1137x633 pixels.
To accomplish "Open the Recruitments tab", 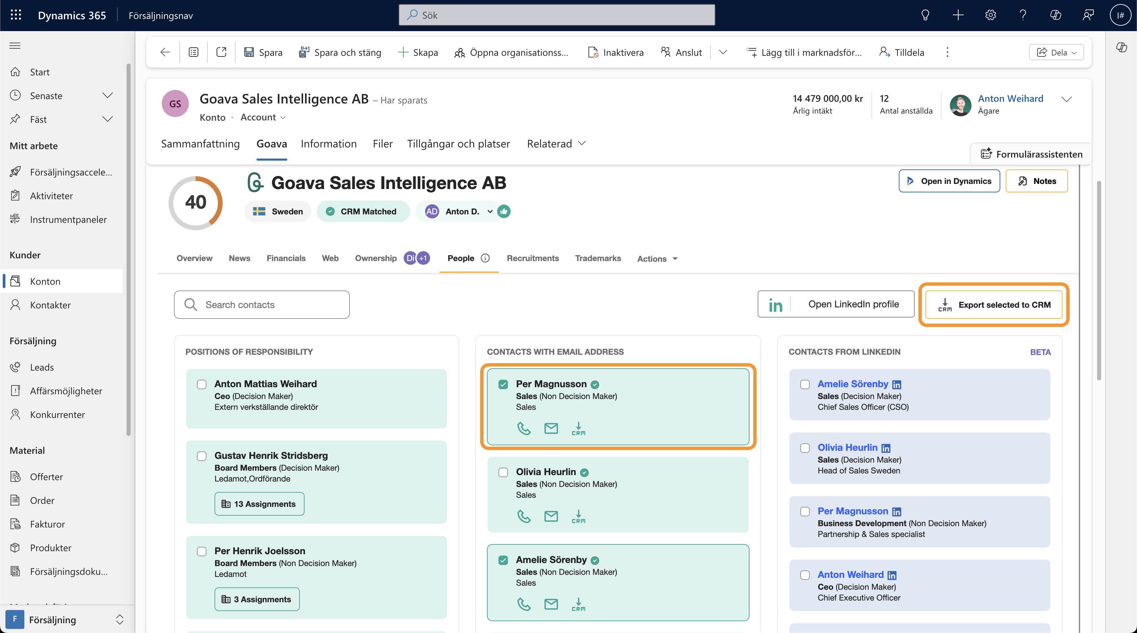I will pyautogui.click(x=533, y=258).
